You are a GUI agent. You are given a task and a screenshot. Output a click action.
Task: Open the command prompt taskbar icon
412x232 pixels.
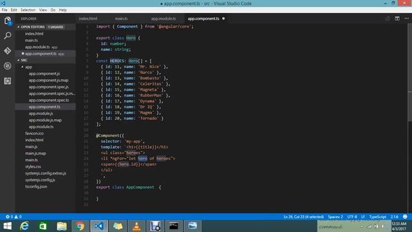173,226
